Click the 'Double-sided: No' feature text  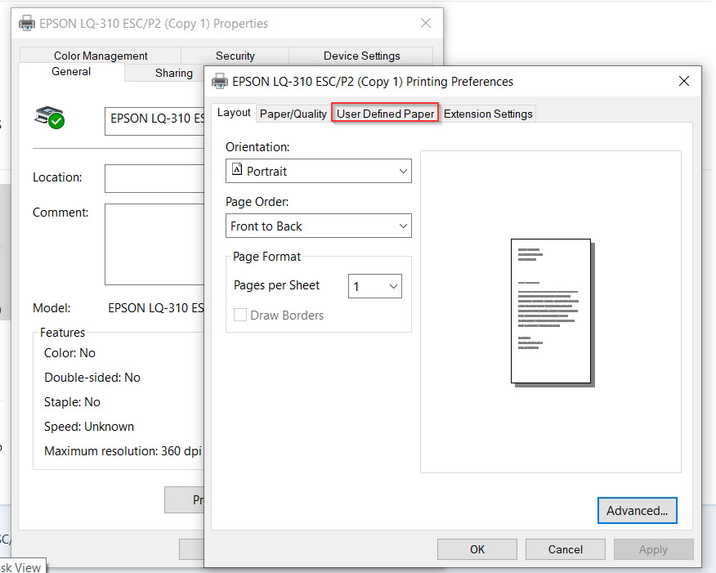point(92,378)
